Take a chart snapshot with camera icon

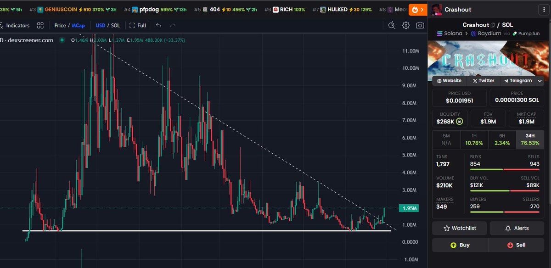420,26
